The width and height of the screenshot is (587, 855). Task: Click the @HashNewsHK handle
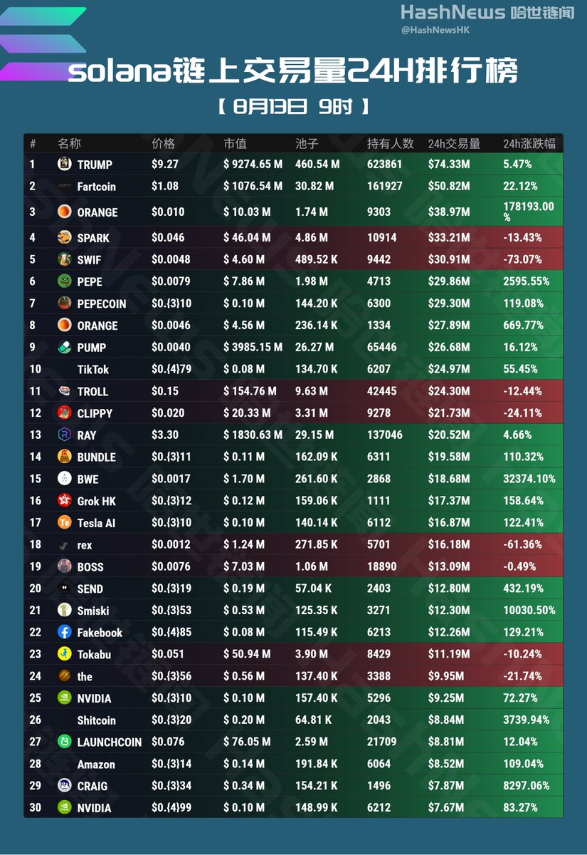[x=435, y=30]
